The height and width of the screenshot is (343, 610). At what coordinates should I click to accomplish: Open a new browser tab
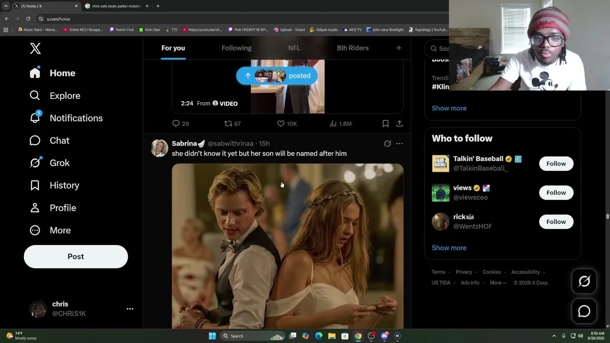point(158,6)
